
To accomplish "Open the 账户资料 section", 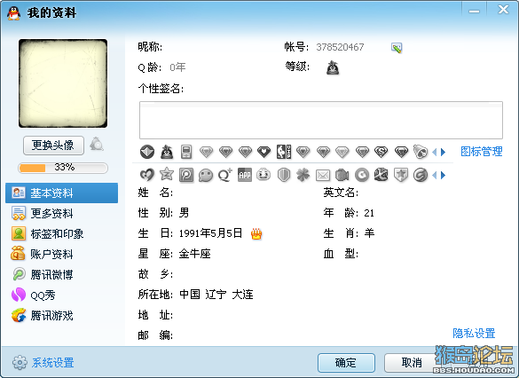I will click(x=61, y=254).
